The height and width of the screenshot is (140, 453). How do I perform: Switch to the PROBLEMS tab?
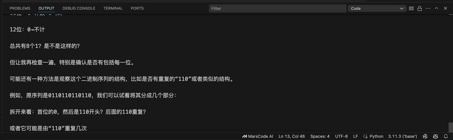pyautogui.click(x=20, y=8)
